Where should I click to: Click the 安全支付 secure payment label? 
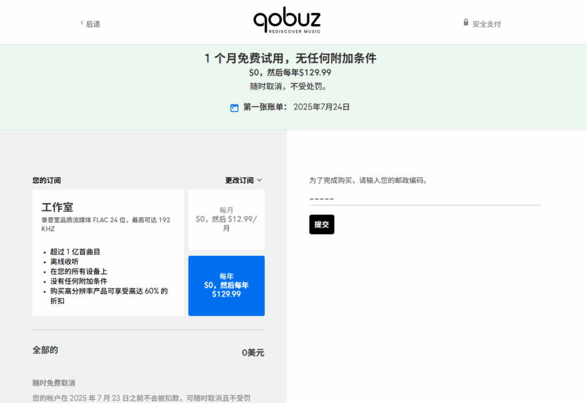pyautogui.click(x=487, y=24)
